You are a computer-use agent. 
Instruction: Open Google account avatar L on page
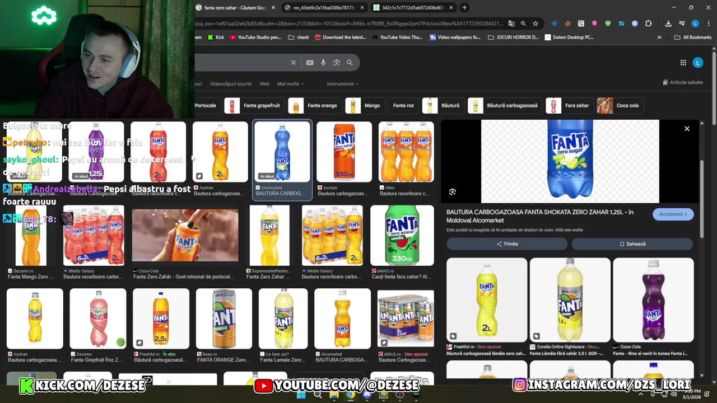pos(698,63)
